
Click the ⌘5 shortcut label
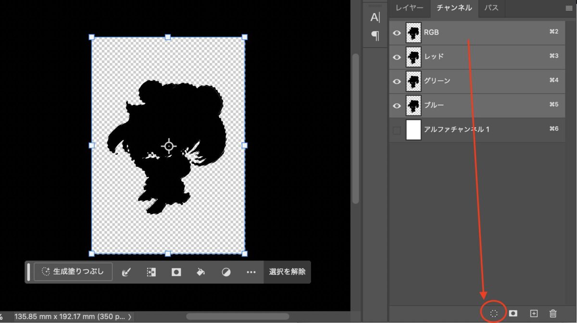coord(553,104)
